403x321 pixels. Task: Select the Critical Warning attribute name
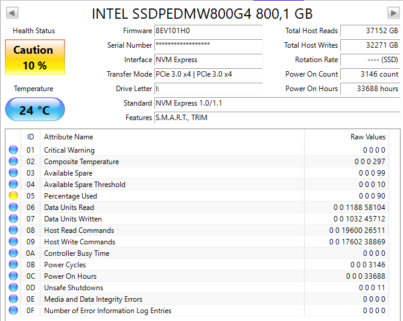pos(69,150)
